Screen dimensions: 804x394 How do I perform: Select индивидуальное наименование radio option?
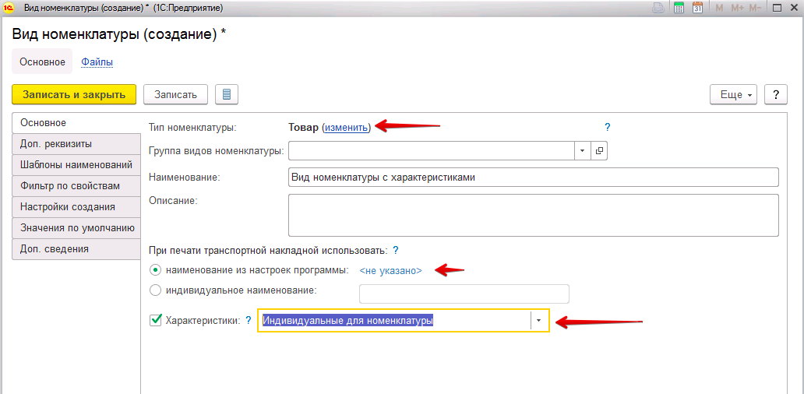click(157, 290)
